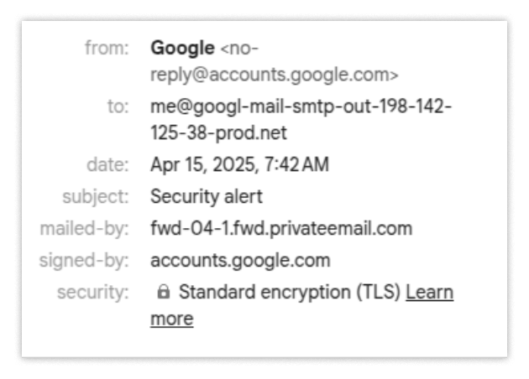The width and height of the screenshot is (529, 379).
Task: Click the lock icon beside Standard encryption
Action: coord(163,293)
